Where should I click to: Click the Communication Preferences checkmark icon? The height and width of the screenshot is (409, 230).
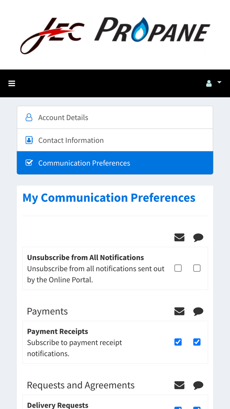pyautogui.click(x=29, y=163)
